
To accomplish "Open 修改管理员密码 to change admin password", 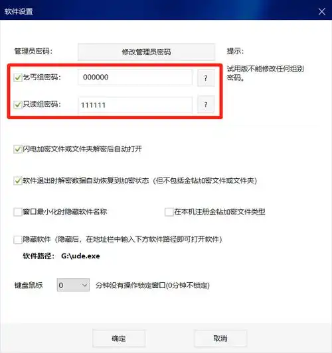I will tap(147, 52).
